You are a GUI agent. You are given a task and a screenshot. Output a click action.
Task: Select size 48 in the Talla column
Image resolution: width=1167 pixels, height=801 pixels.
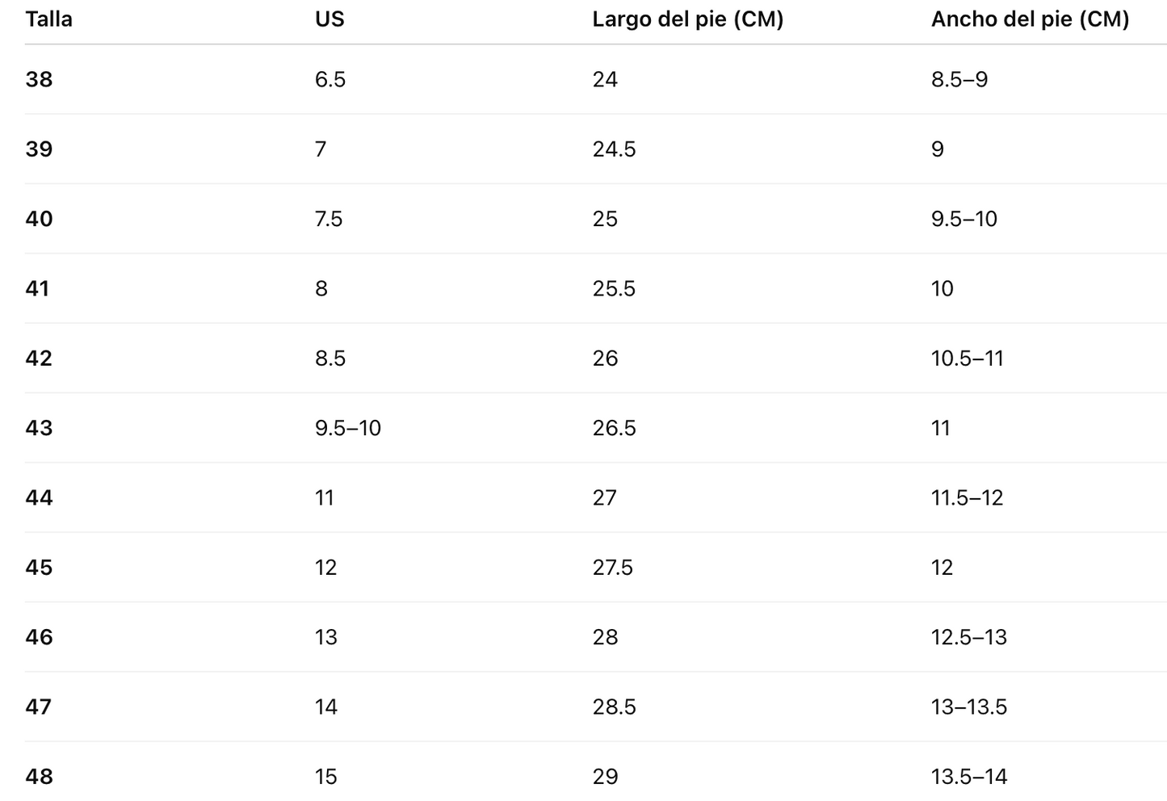tap(39, 777)
